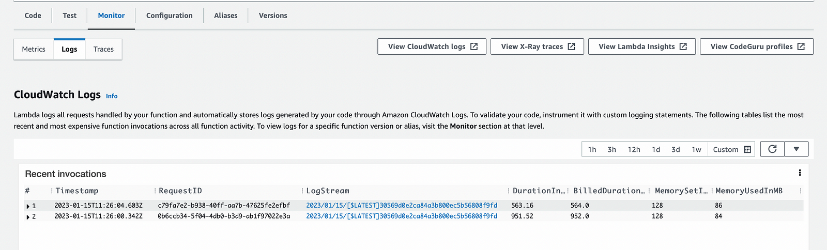Click the Info link next to CloudWatch Logs
This screenshot has width=827, height=250.
pos(112,96)
